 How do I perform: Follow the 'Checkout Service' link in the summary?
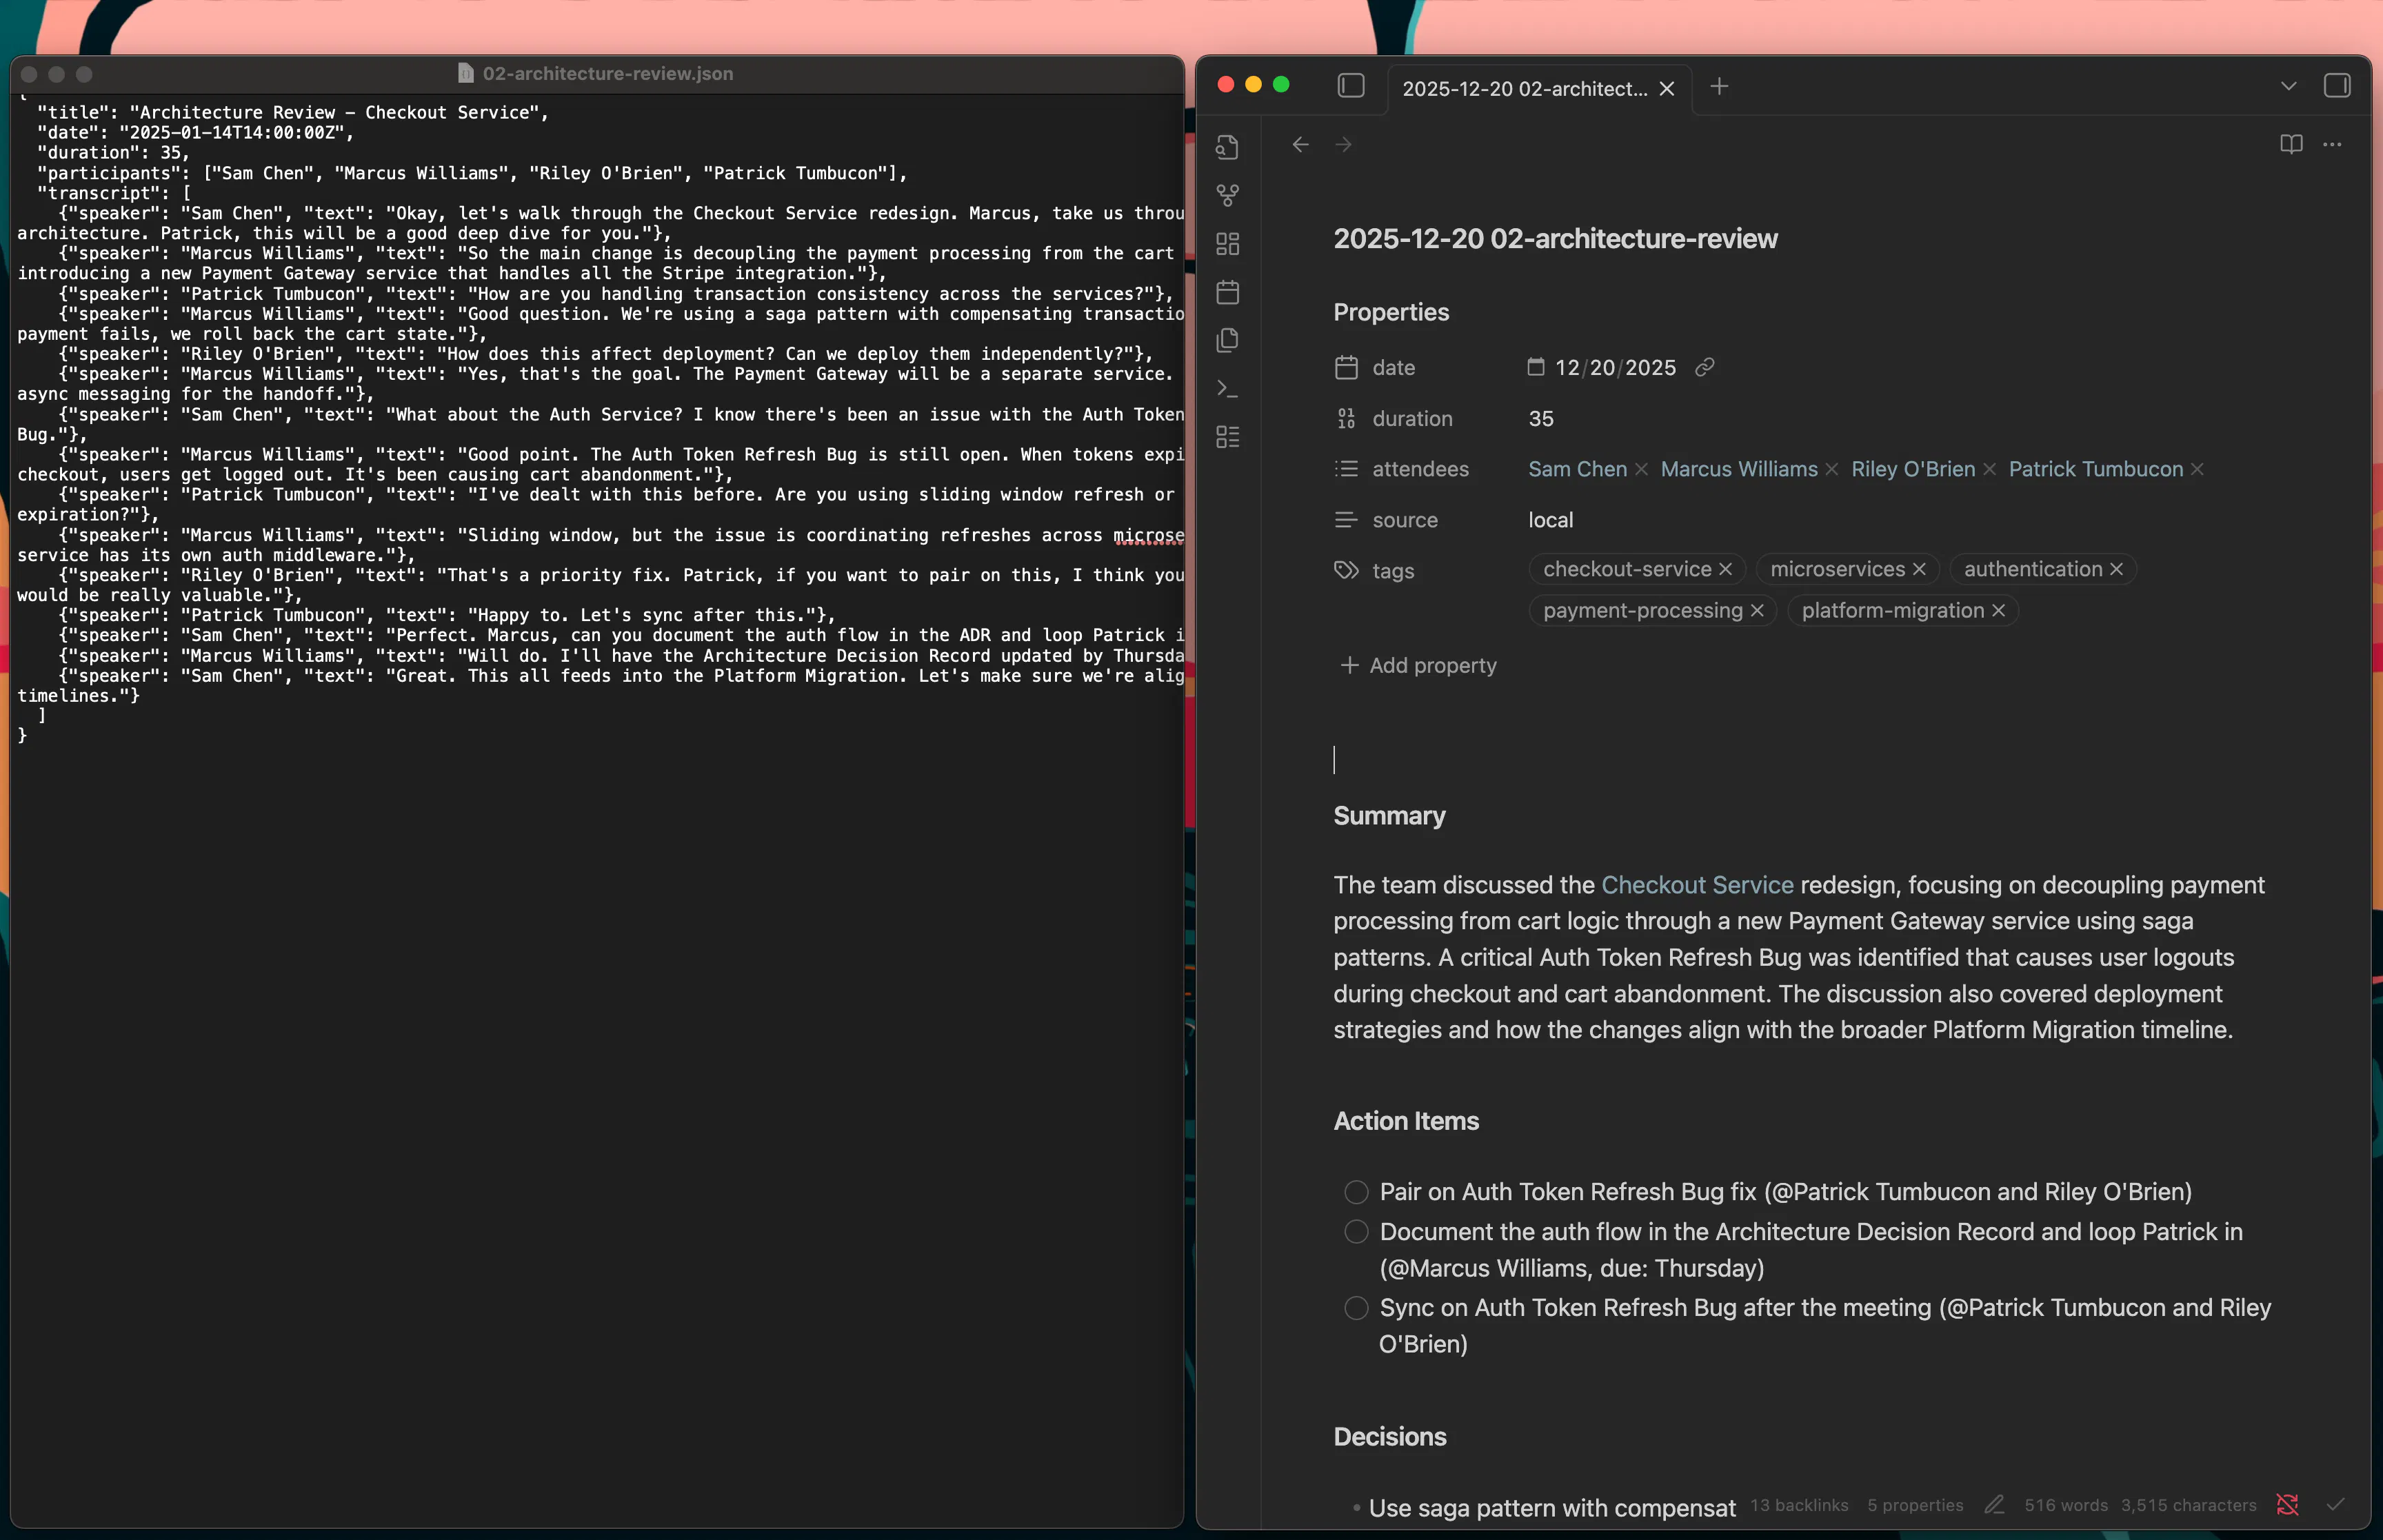click(1697, 885)
